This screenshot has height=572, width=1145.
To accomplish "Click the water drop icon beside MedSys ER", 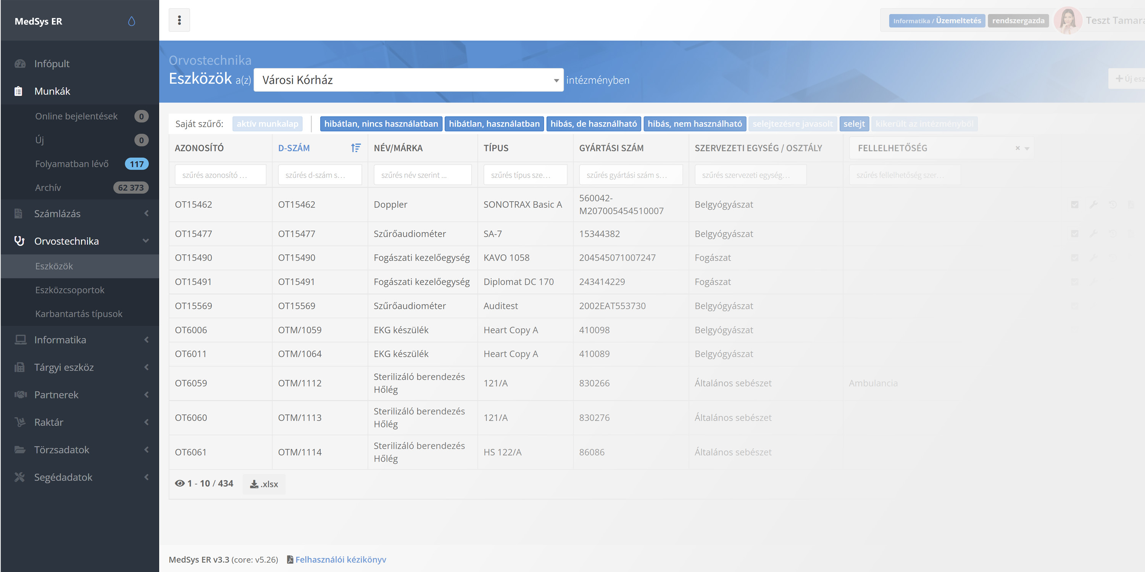I will click(x=131, y=21).
